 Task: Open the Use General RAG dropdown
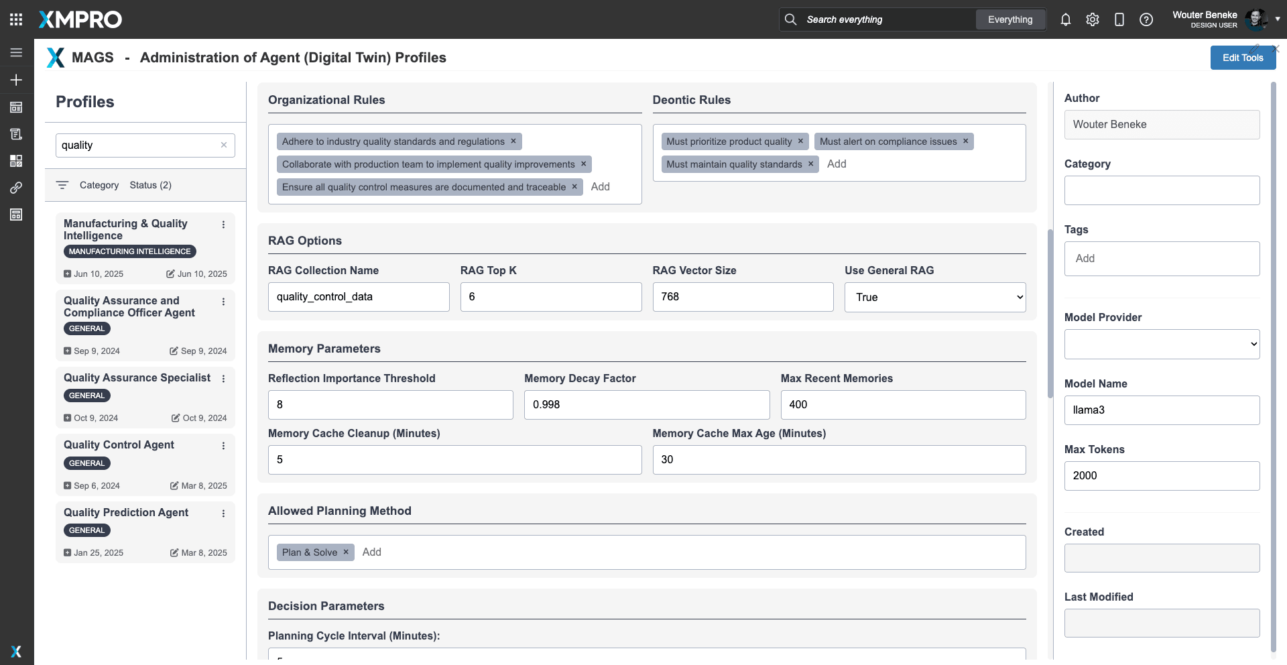point(934,297)
